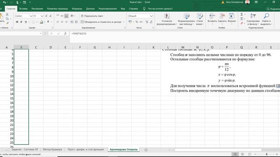The image size is (280, 157).
Task: Open the Рисование ribbon tab
Action: [37, 9]
